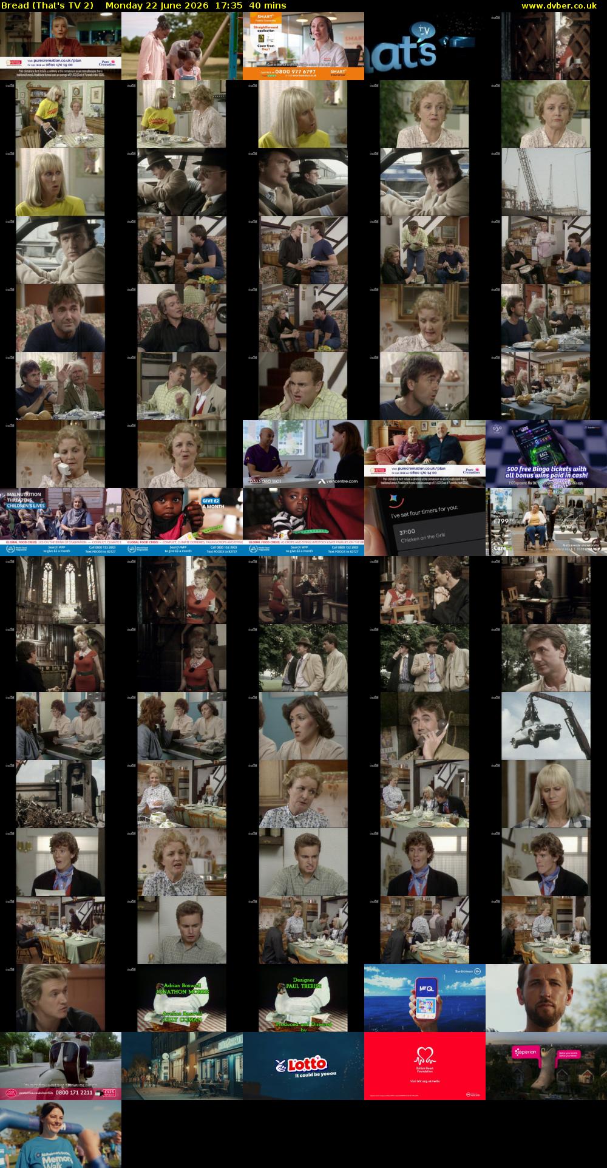Select the elderly couple Pure Cremation sofa thumbnail
The width and height of the screenshot is (607, 1168).
(x=425, y=454)
